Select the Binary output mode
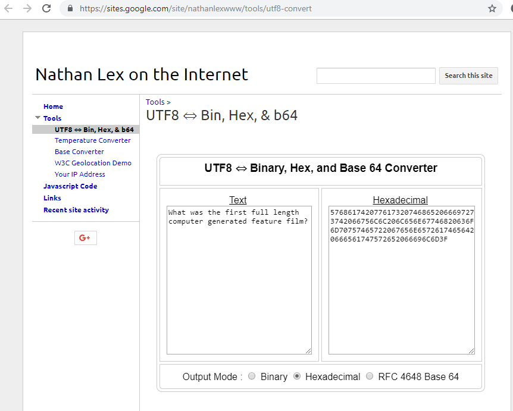Viewport: 513px width, 411px height. (x=252, y=376)
